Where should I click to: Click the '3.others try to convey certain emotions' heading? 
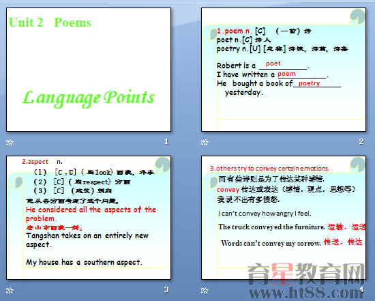point(269,169)
